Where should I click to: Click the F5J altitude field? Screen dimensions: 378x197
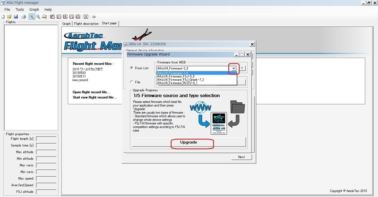tap(46, 192)
